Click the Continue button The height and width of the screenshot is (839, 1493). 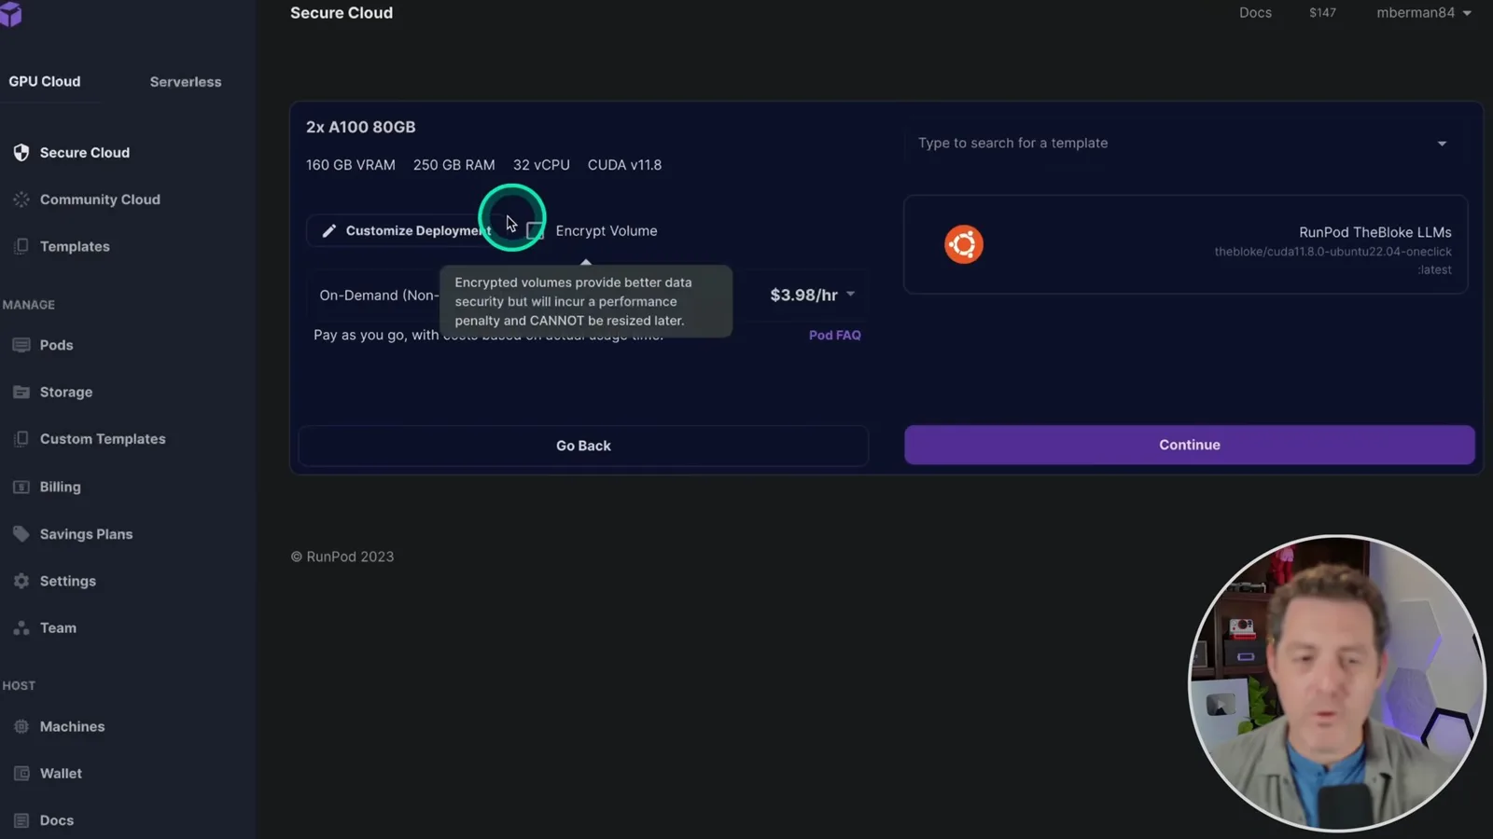(1190, 445)
